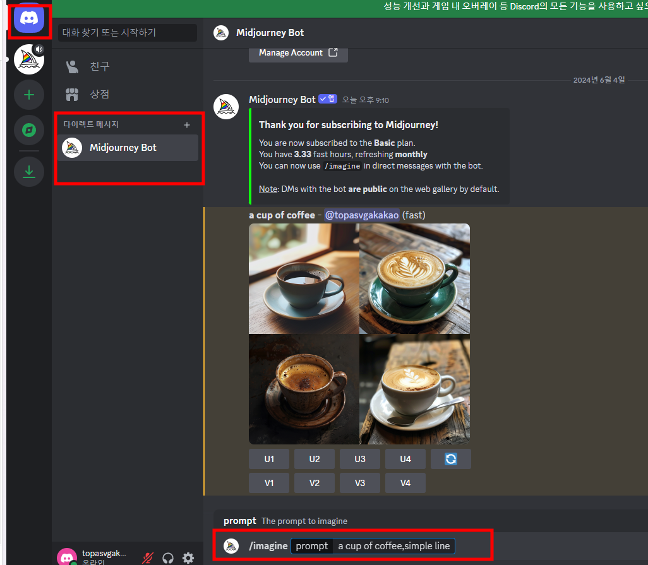Create a new direct message with plus icon
Image resolution: width=648 pixels, height=565 pixels.
pos(187,125)
